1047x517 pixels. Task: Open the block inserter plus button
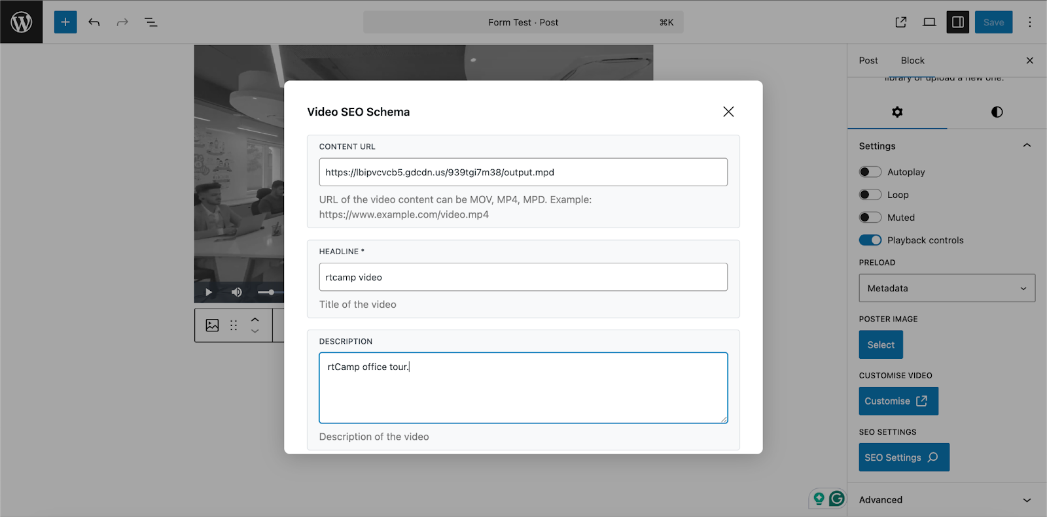coord(65,22)
